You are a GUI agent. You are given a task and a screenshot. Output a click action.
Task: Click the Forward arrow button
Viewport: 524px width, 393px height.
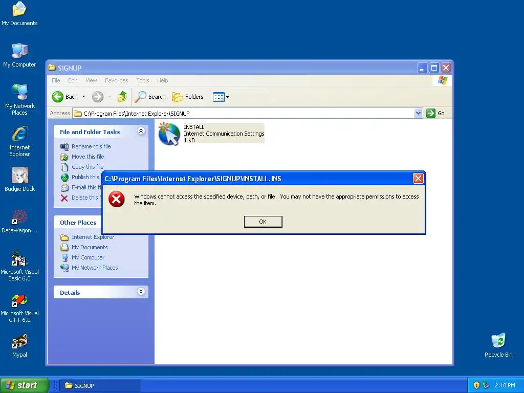click(x=98, y=97)
